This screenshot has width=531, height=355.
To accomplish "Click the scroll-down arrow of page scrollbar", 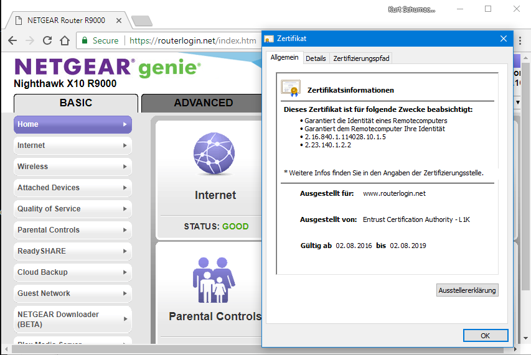I will point(525,338).
